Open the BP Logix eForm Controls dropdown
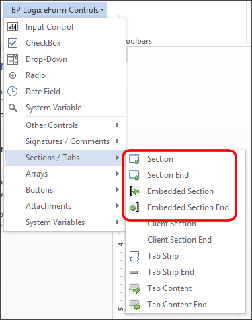Viewport: 252px width, 320px height. click(58, 10)
